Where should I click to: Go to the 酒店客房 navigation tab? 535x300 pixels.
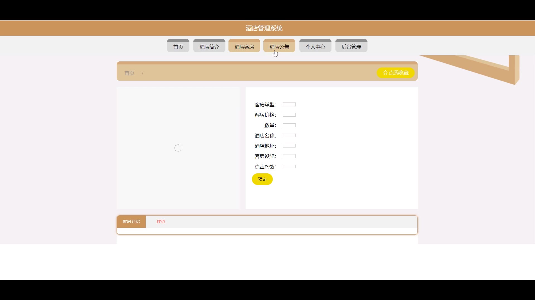(244, 47)
